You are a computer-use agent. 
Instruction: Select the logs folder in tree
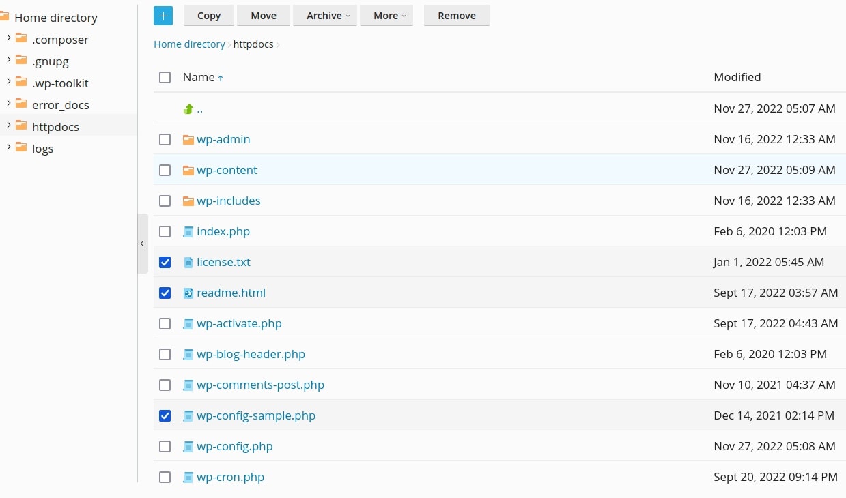tap(42, 149)
